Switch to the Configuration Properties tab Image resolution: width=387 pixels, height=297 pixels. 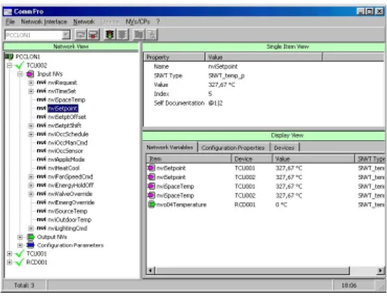click(x=233, y=148)
